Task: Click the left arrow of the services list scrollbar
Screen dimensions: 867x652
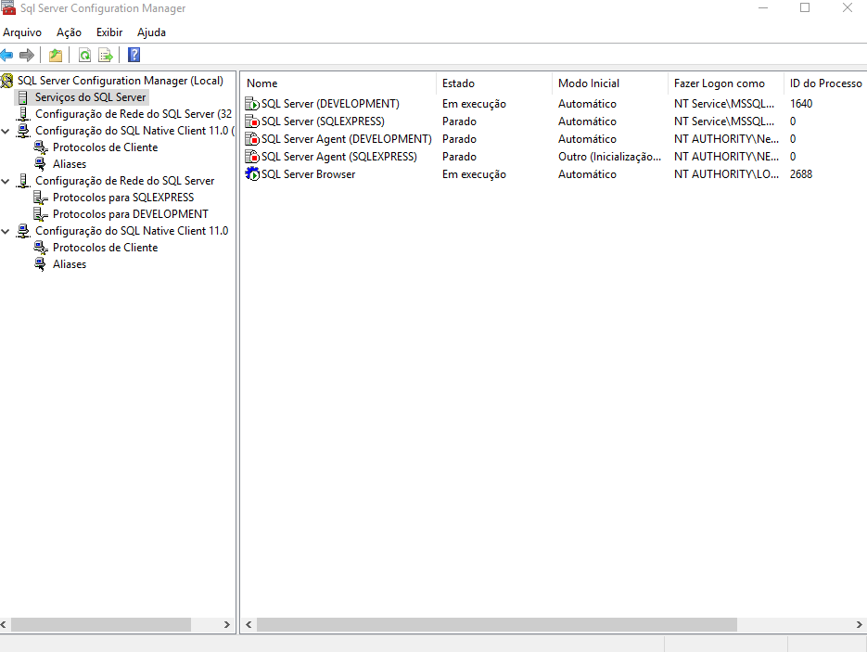Action: (249, 624)
